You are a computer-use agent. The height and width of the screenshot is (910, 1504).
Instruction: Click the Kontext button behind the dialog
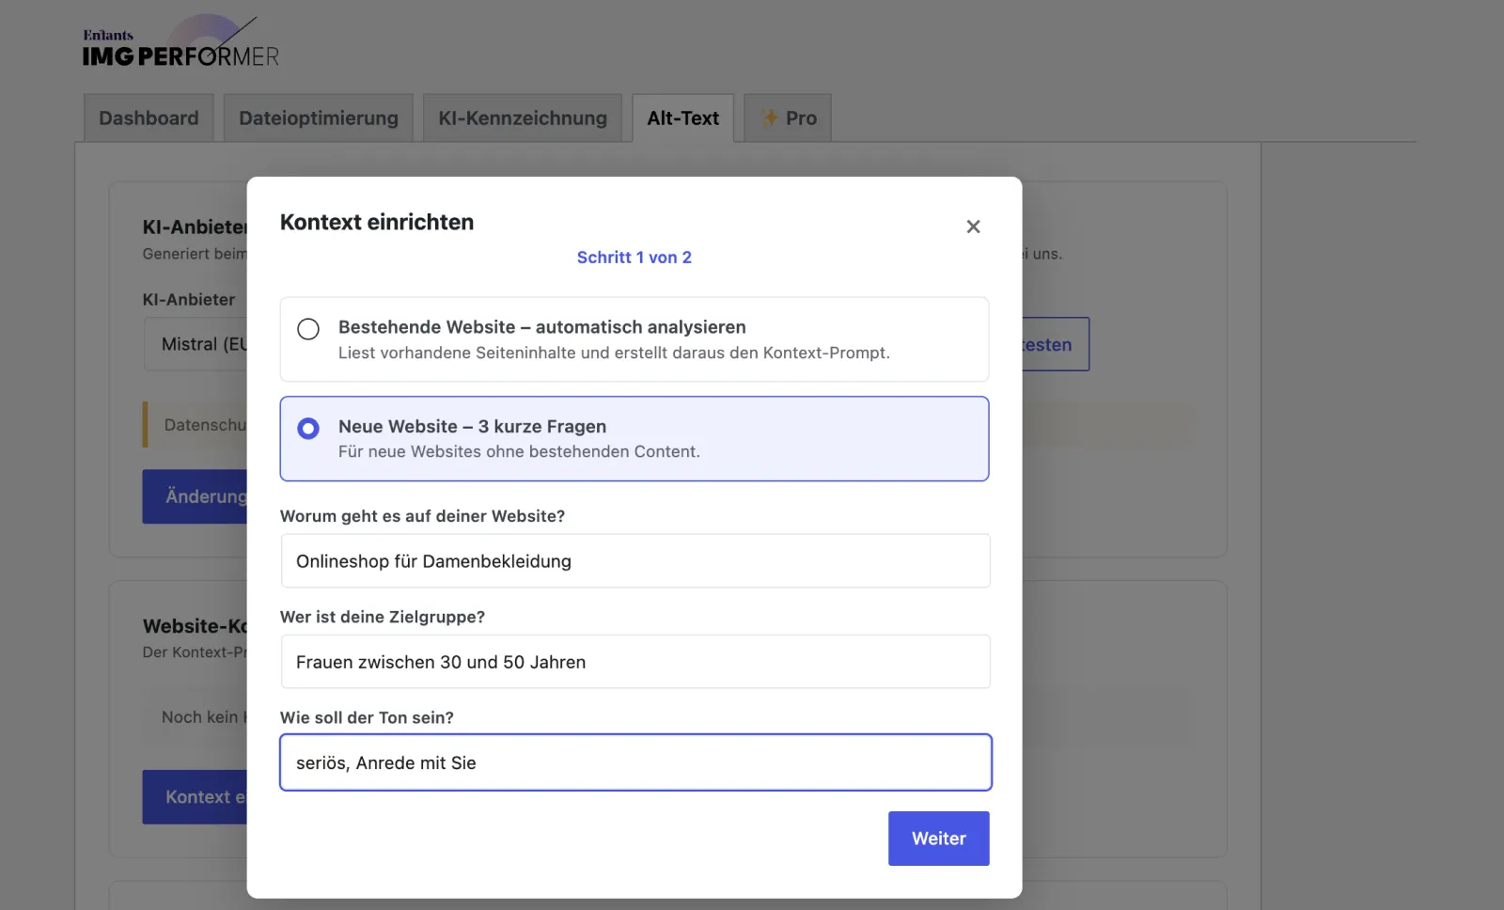click(195, 797)
